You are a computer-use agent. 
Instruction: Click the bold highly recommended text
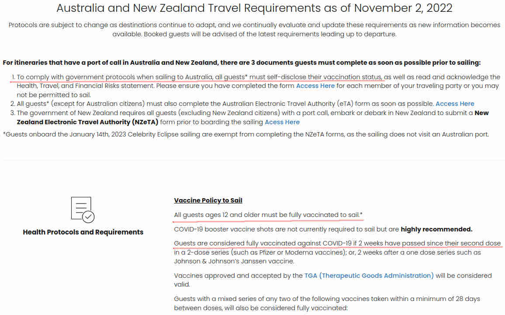(436, 229)
